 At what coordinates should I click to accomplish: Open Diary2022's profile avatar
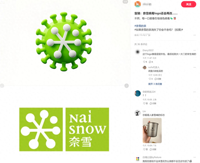pyautogui.click(x=137, y=52)
